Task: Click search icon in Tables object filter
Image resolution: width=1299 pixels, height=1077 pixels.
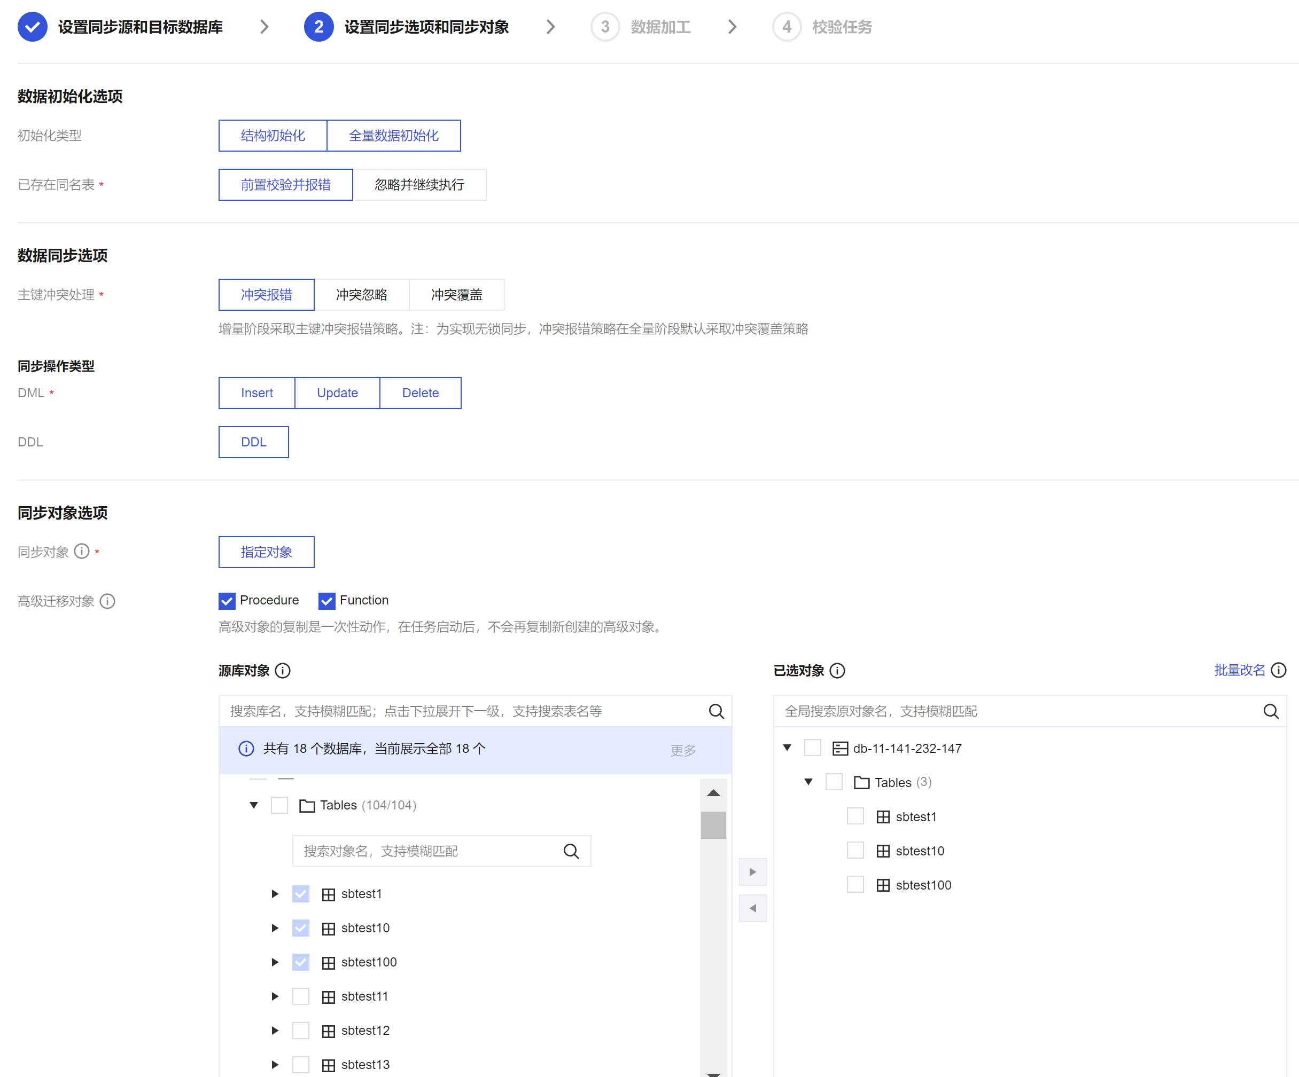Action: [571, 851]
